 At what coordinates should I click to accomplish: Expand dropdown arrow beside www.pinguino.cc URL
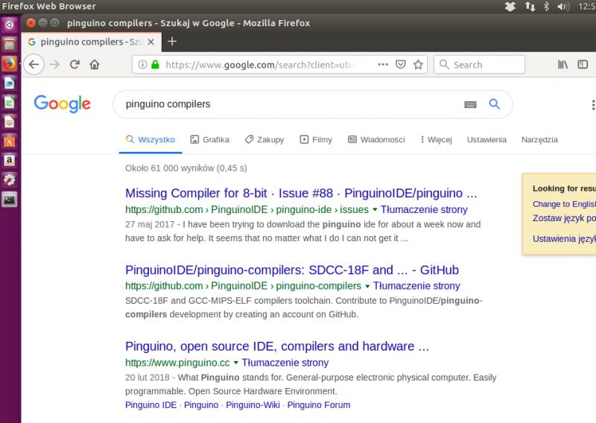[235, 363]
